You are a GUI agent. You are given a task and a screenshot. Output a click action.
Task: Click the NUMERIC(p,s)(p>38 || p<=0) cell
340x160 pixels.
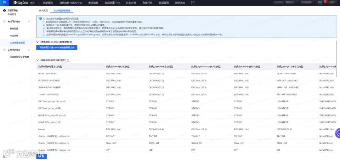pos(52,115)
